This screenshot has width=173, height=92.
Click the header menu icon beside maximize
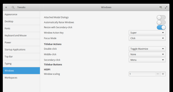(x=161, y=7)
